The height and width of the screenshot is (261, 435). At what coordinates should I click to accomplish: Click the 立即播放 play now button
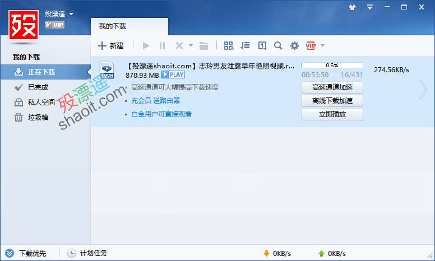(x=332, y=114)
